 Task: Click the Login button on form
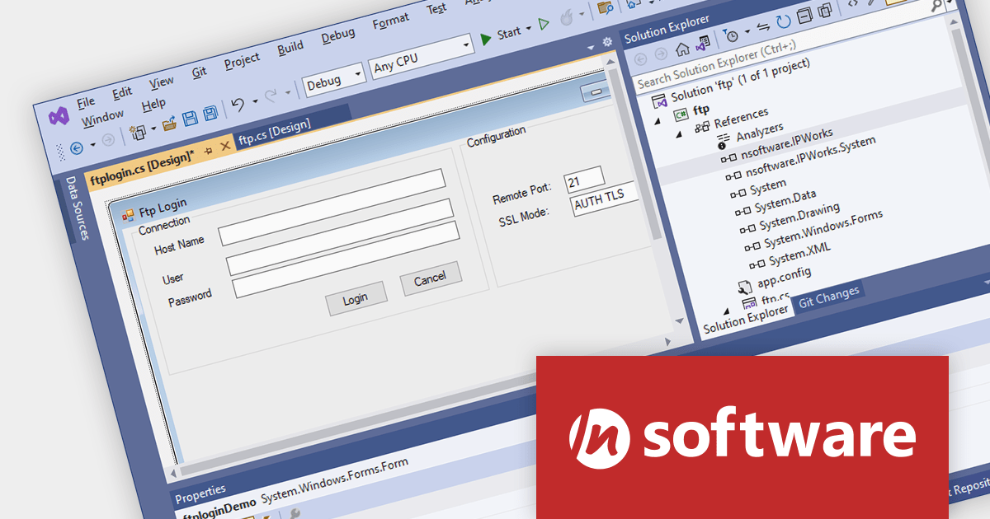(356, 299)
